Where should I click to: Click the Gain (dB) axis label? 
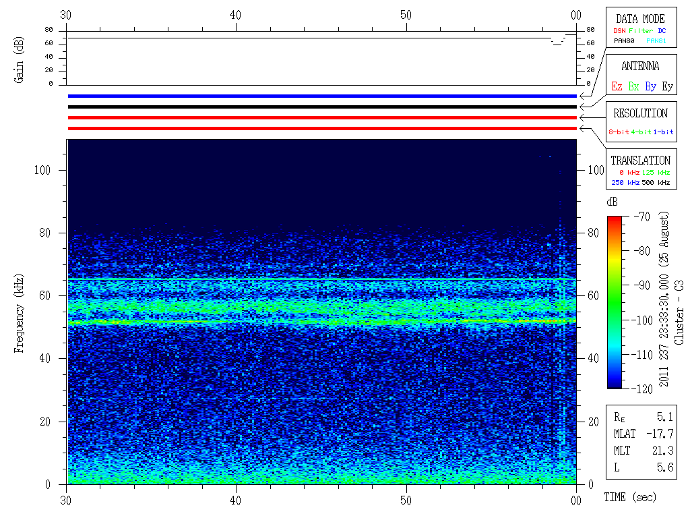[19, 61]
